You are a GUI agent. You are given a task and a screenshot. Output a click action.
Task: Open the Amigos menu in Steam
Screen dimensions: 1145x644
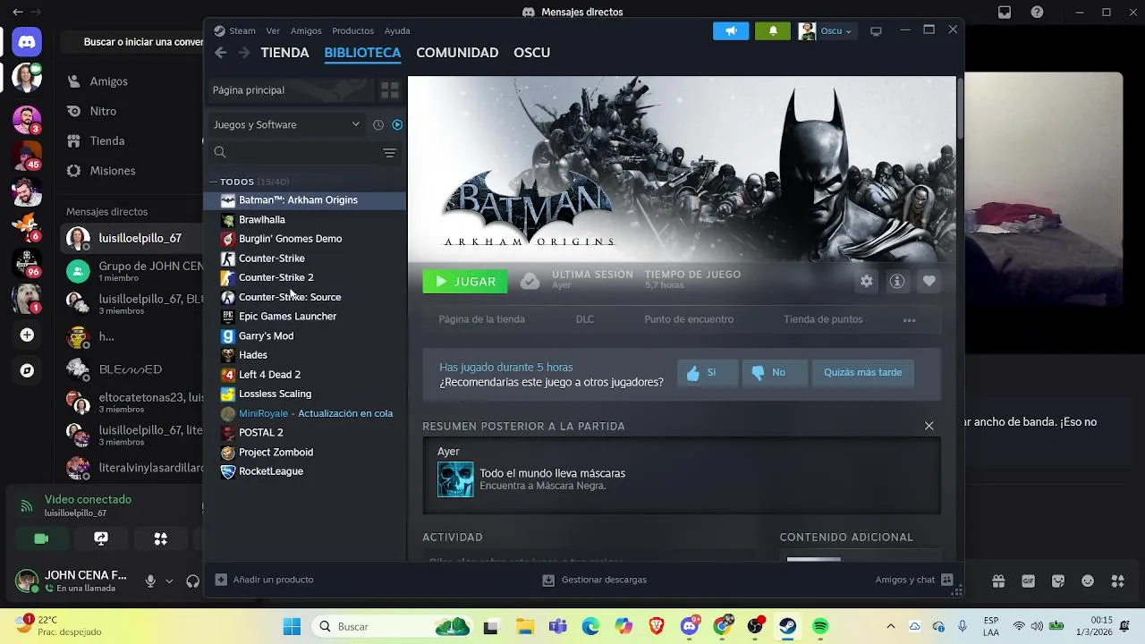(306, 30)
